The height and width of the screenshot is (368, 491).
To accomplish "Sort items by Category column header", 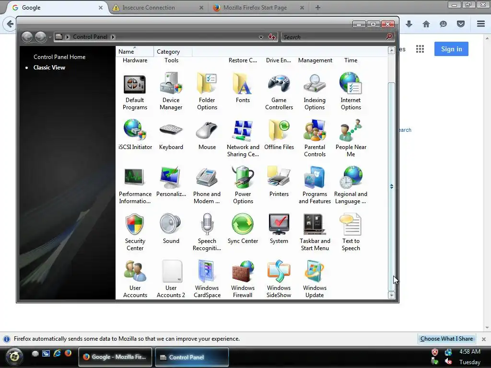I will click(173, 52).
